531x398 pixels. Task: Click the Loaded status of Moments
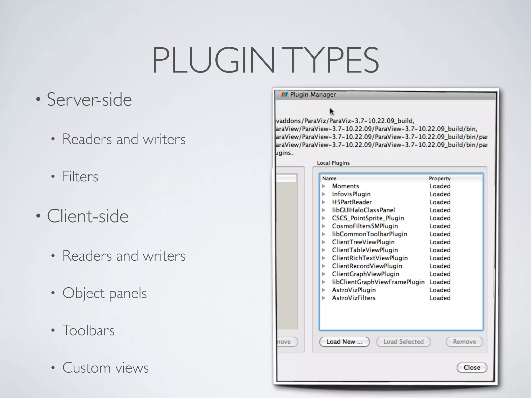(x=440, y=186)
